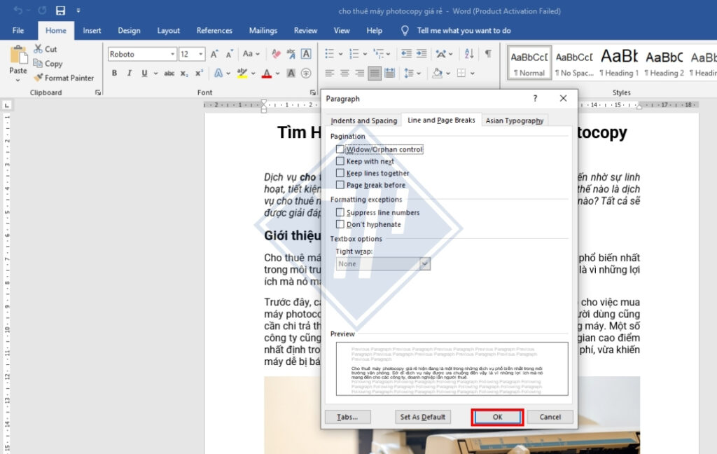This screenshot has width=717, height=454.
Task: Check Page break before option
Action: 340,185
